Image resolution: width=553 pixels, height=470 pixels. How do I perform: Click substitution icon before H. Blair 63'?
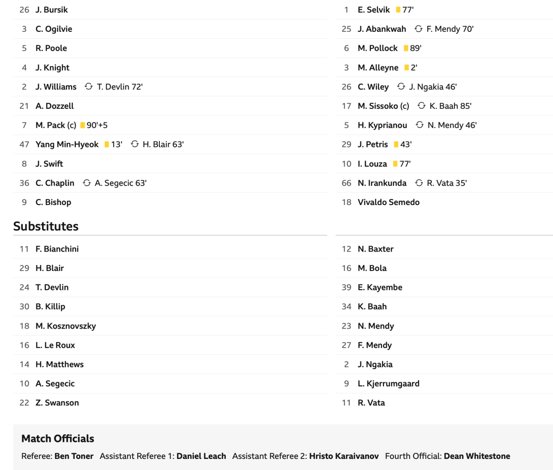(135, 144)
